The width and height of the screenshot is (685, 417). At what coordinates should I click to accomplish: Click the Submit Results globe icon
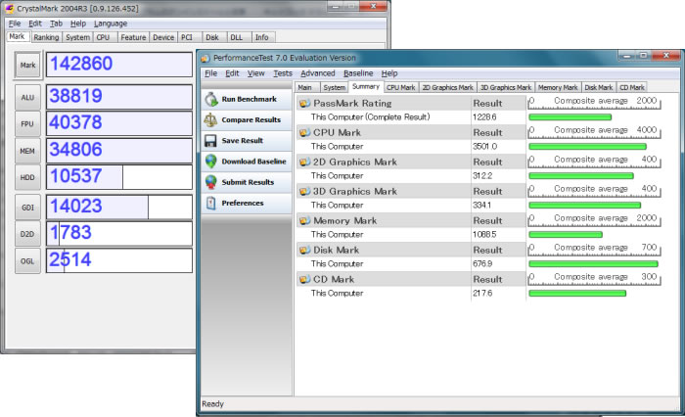point(211,182)
